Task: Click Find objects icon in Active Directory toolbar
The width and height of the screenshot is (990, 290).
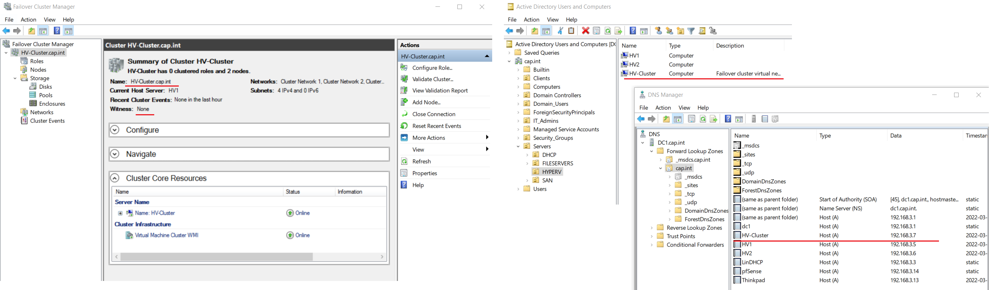Action: coord(702,31)
